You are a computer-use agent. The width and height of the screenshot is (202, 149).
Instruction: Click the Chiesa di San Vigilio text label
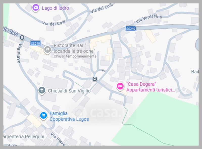tap(69, 91)
